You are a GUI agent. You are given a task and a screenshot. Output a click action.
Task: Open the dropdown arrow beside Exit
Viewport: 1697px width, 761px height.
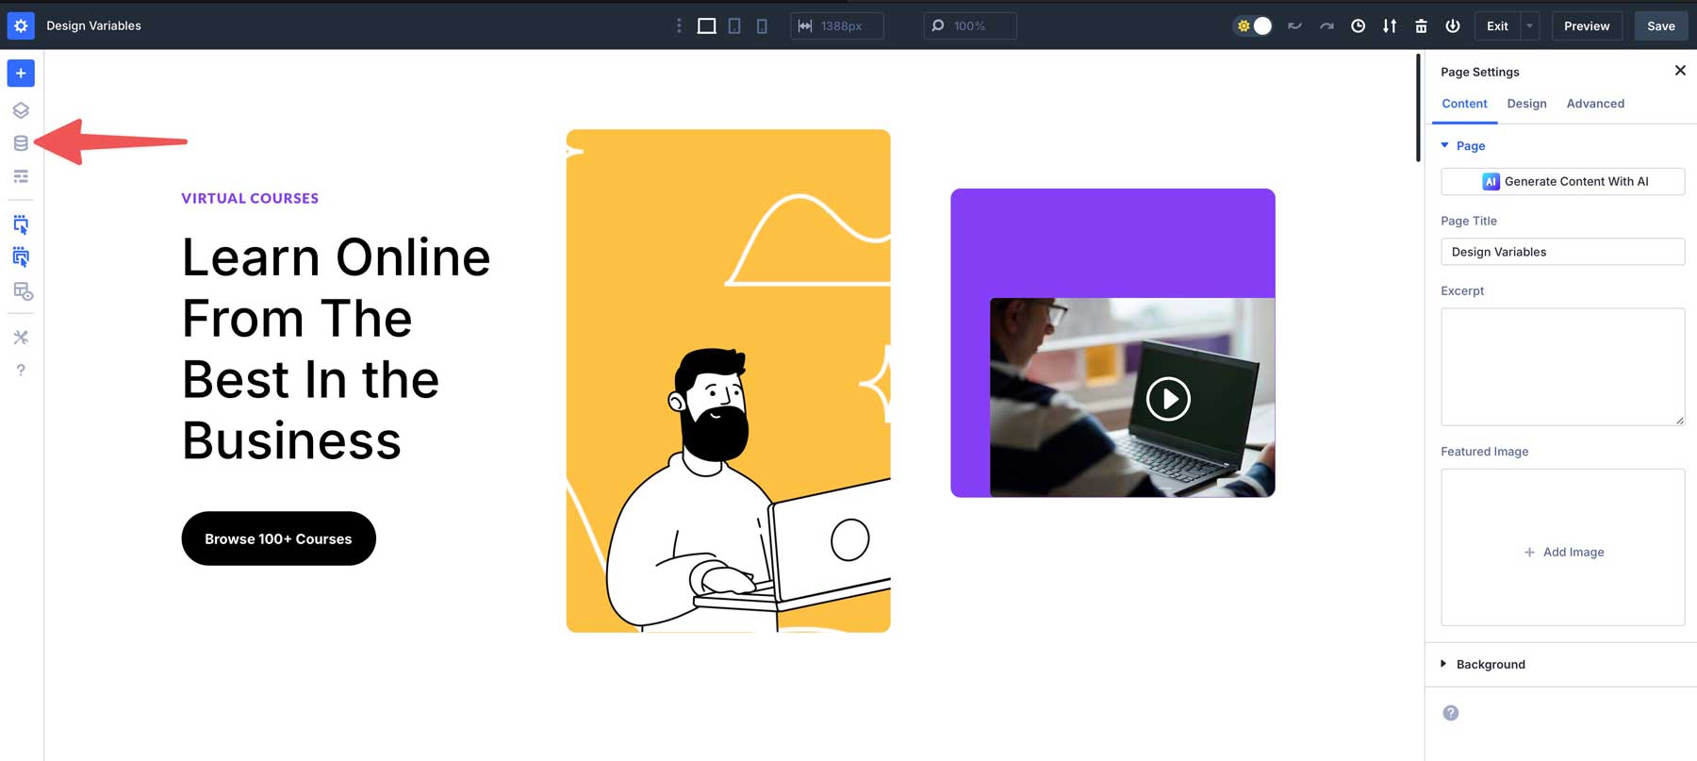click(1530, 26)
